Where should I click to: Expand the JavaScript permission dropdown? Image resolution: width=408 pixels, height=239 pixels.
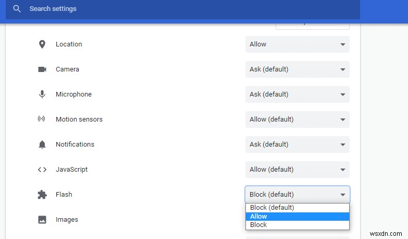297,170
